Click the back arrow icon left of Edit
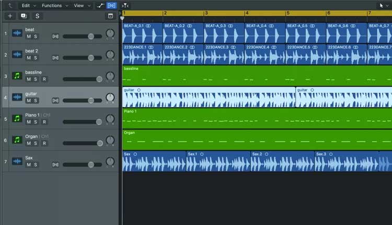This screenshot has width=392, height=225. (x=10, y=6)
